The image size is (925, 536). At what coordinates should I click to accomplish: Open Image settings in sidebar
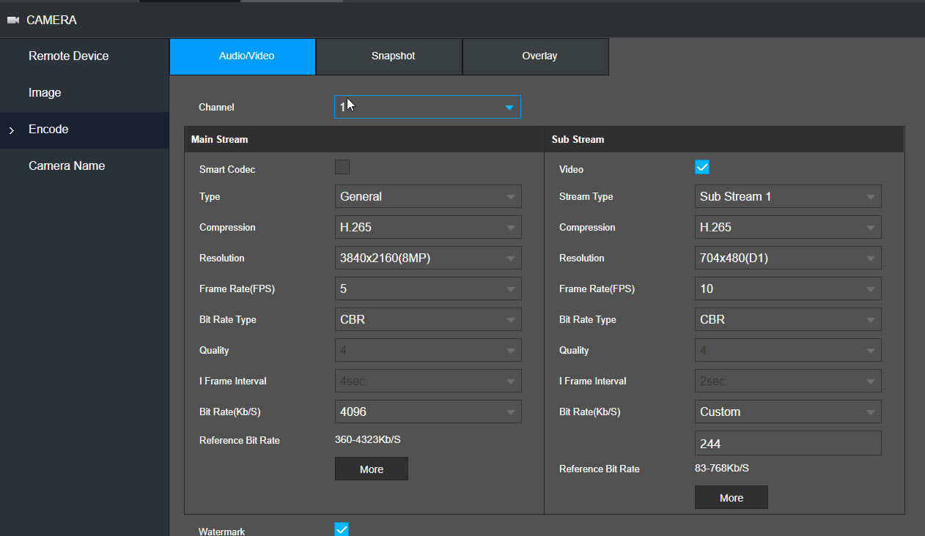click(x=84, y=93)
